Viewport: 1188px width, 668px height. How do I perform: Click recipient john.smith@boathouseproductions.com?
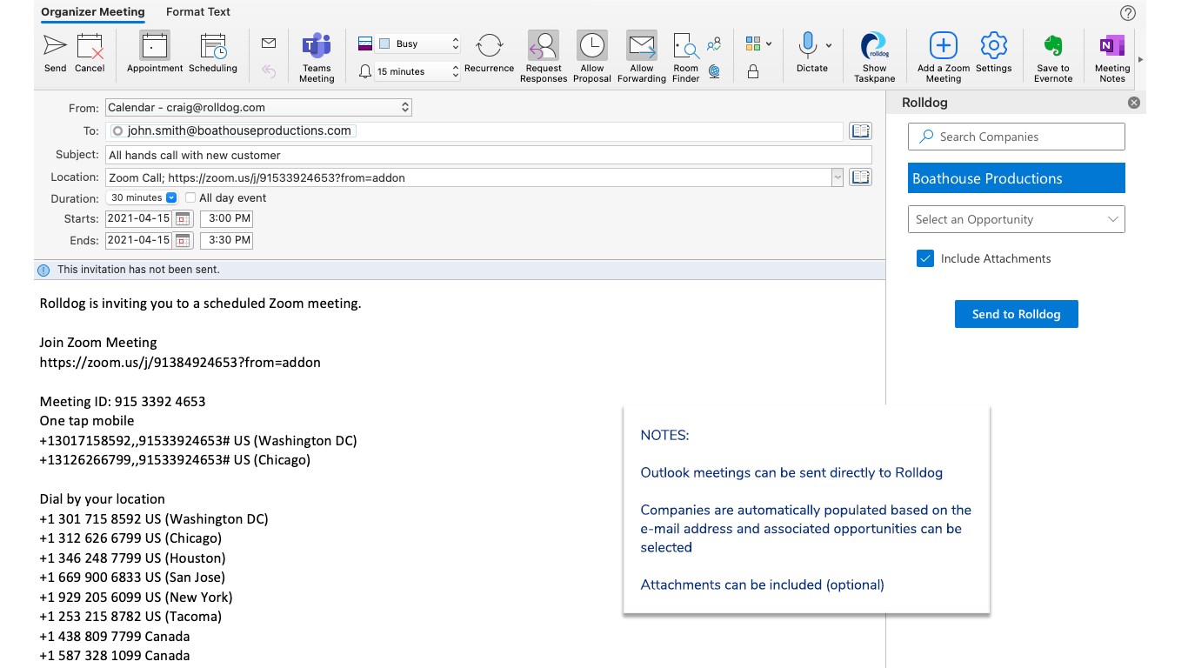pyautogui.click(x=234, y=131)
